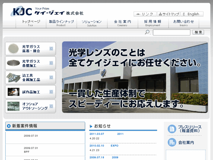Viewport: 213px width, 160px height.
Task: Open お問い合わせ Inquiry menu
Action: pos(184,23)
